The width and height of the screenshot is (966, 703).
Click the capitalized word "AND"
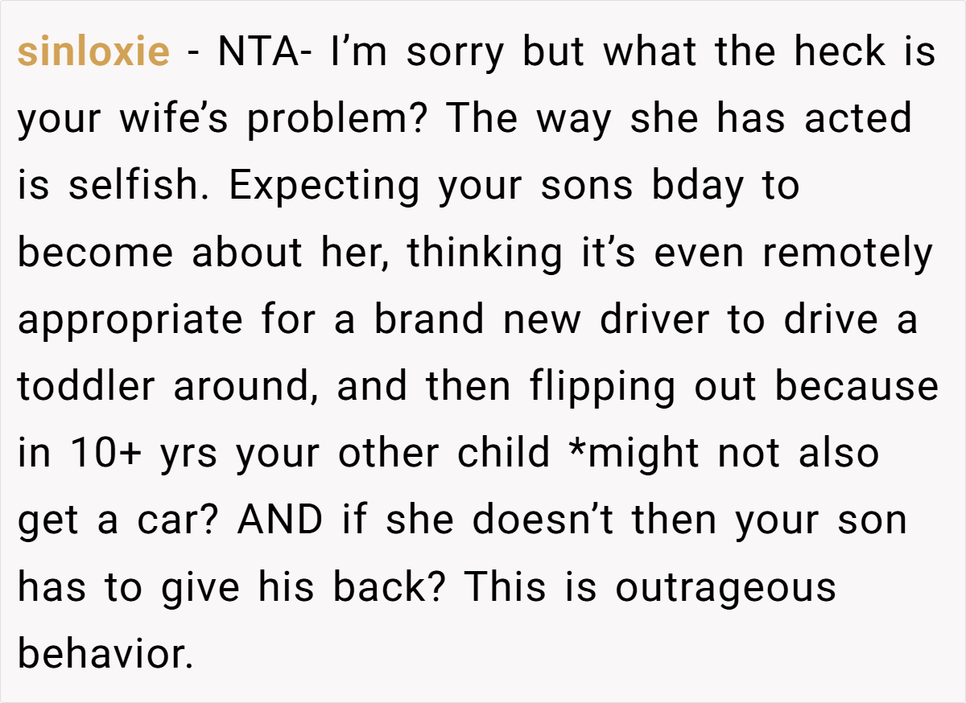tap(279, 520)
